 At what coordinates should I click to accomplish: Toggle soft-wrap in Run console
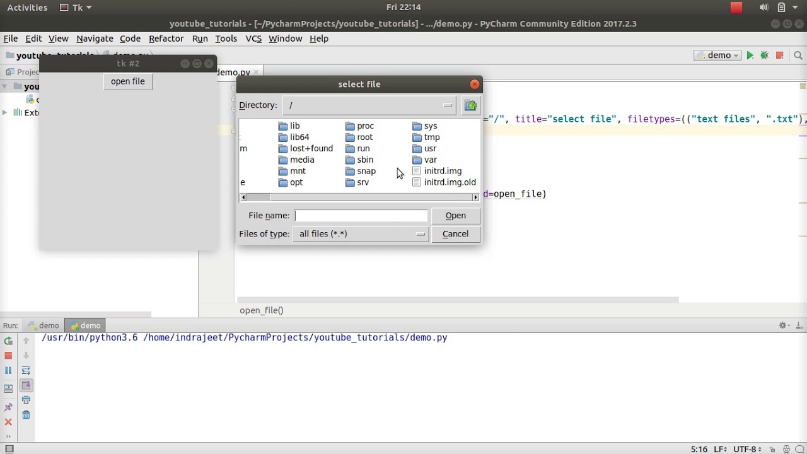point(26,370)
